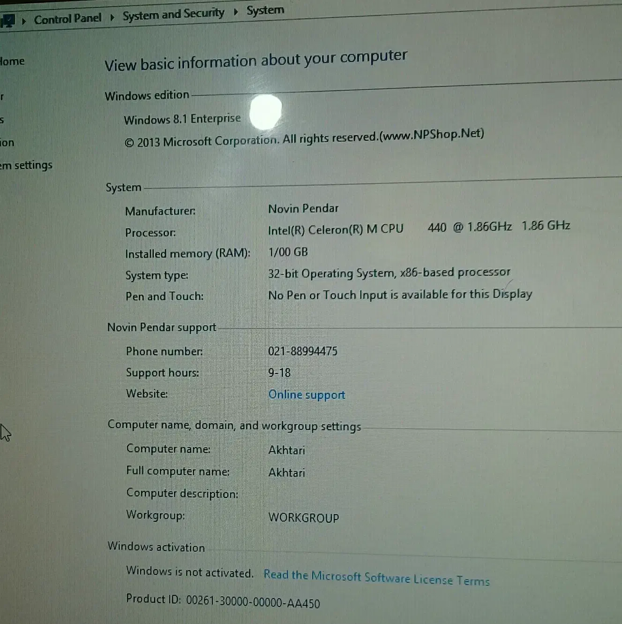The width and height of the screenshot is (622, 624).
Task: Select the Windows is not activated text
Action: tap(189, 572)
